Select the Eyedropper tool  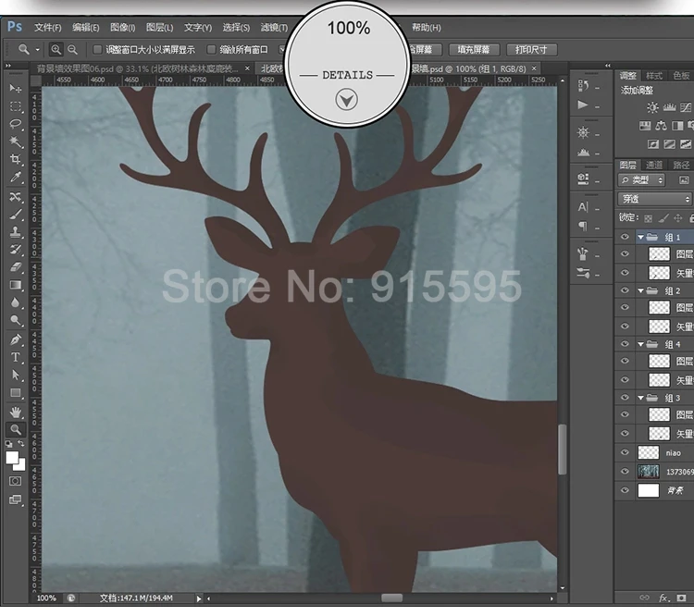point(16,177)
